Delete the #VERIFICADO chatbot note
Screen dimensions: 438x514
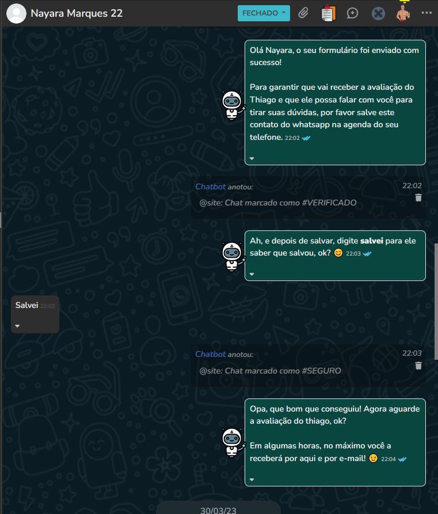[x=418, y=197]
